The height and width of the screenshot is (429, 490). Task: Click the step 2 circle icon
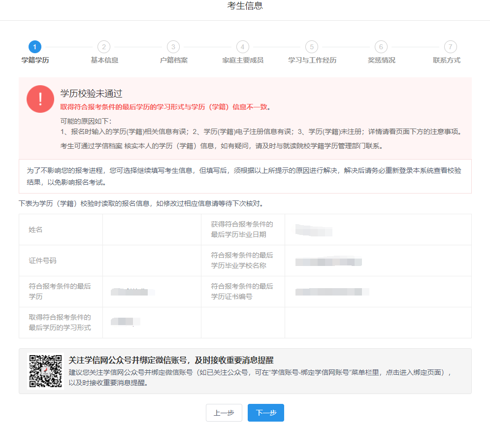tap(104, 47)
